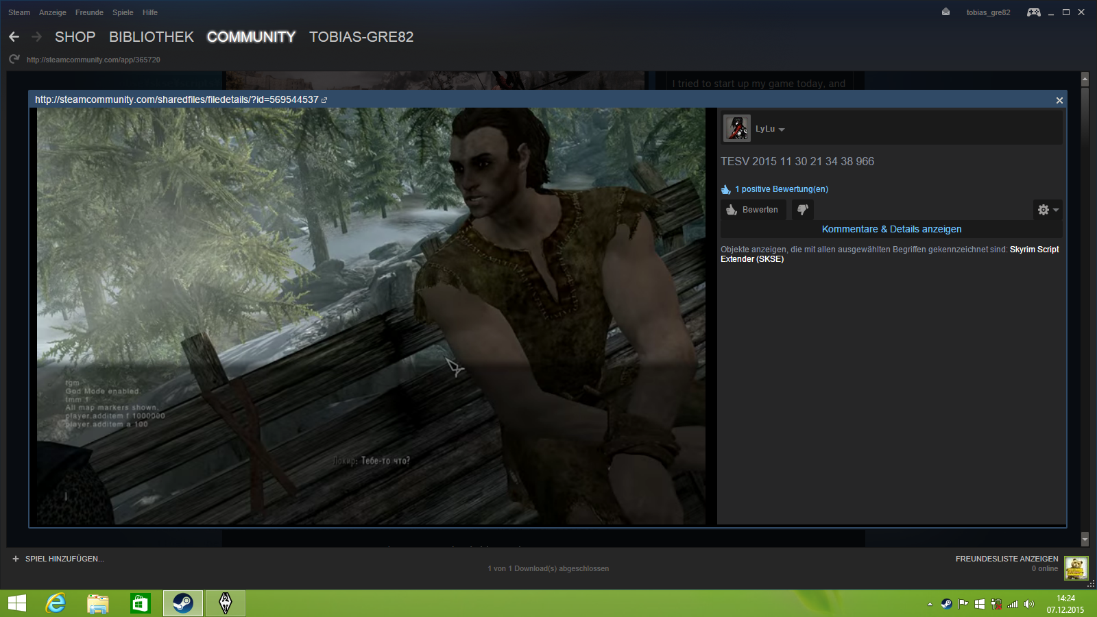Open the taskbar clock showing 14:24
This screenshot has height=617, width=1097.
[x=1065, y=604]
